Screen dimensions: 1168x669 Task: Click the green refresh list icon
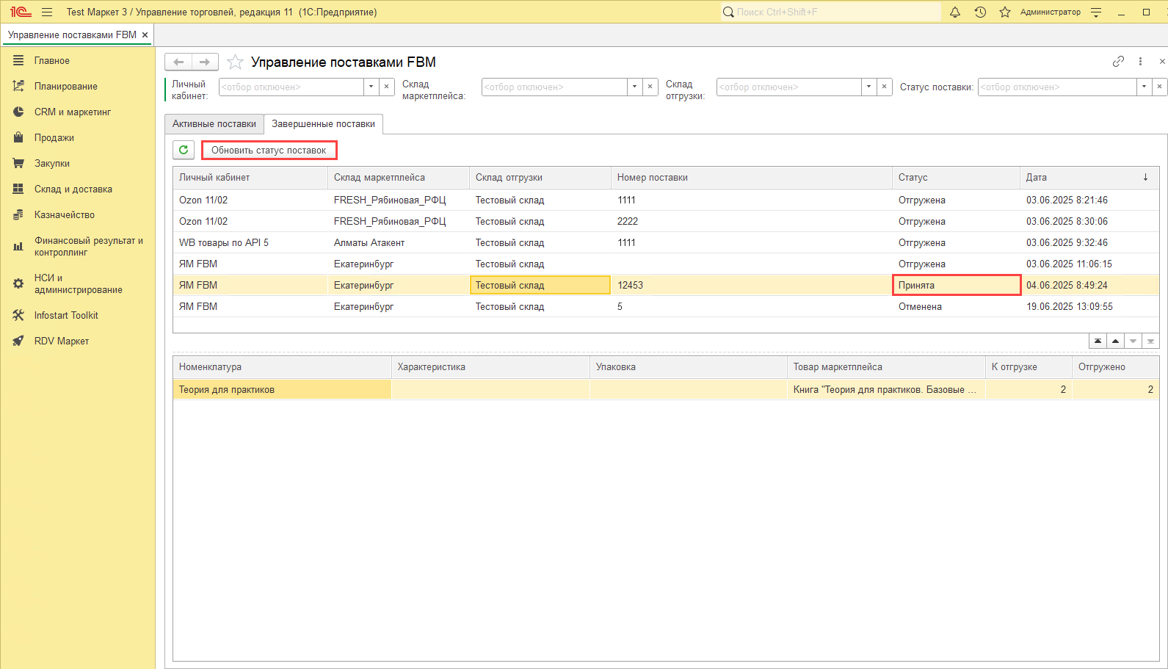(184, 150)
